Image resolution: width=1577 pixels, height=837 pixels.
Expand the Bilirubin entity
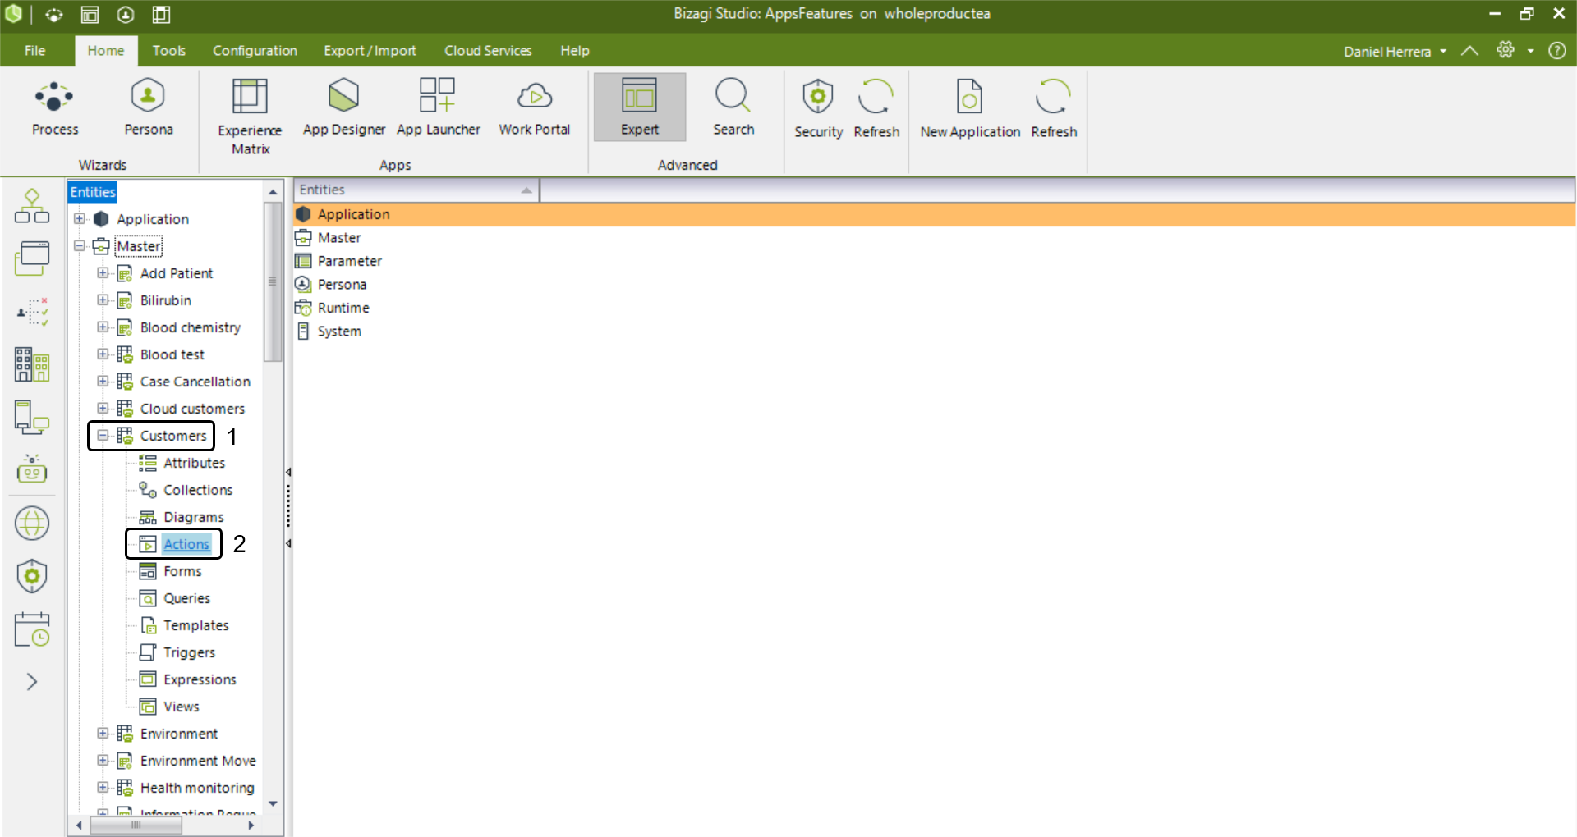[103, 300]
